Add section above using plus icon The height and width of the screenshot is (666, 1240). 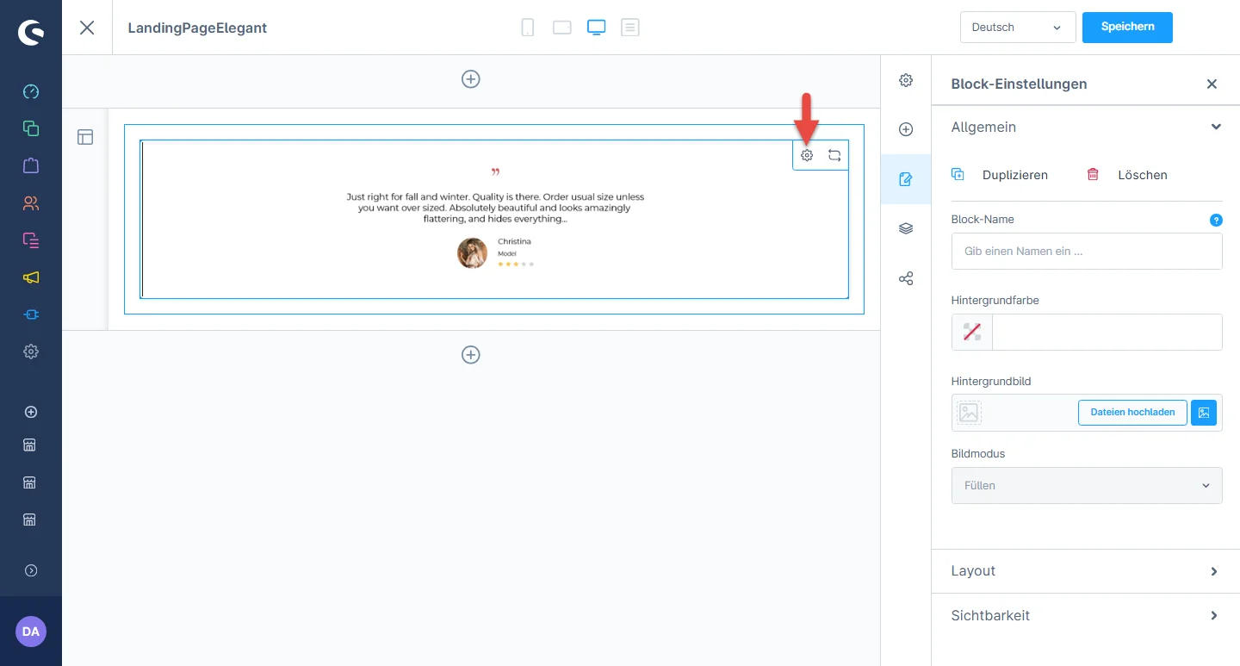point(471,79)
